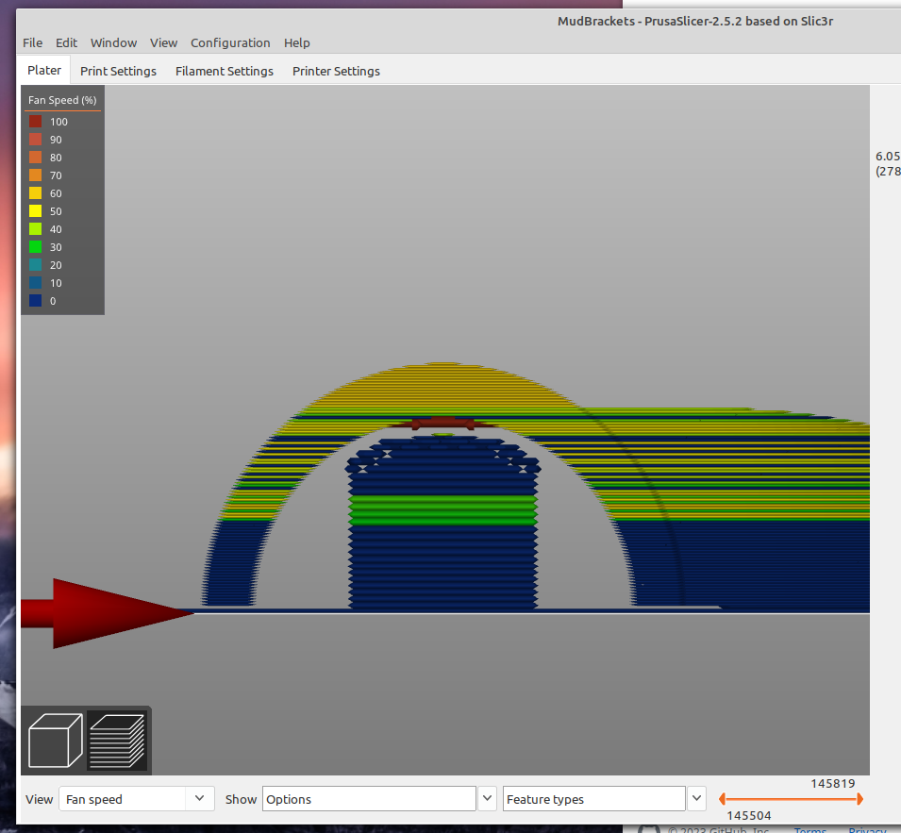Open the View dropdown showing Fan speed
Image resolution: width=901 pixels, height=833 pixels.
pos(135,798)
